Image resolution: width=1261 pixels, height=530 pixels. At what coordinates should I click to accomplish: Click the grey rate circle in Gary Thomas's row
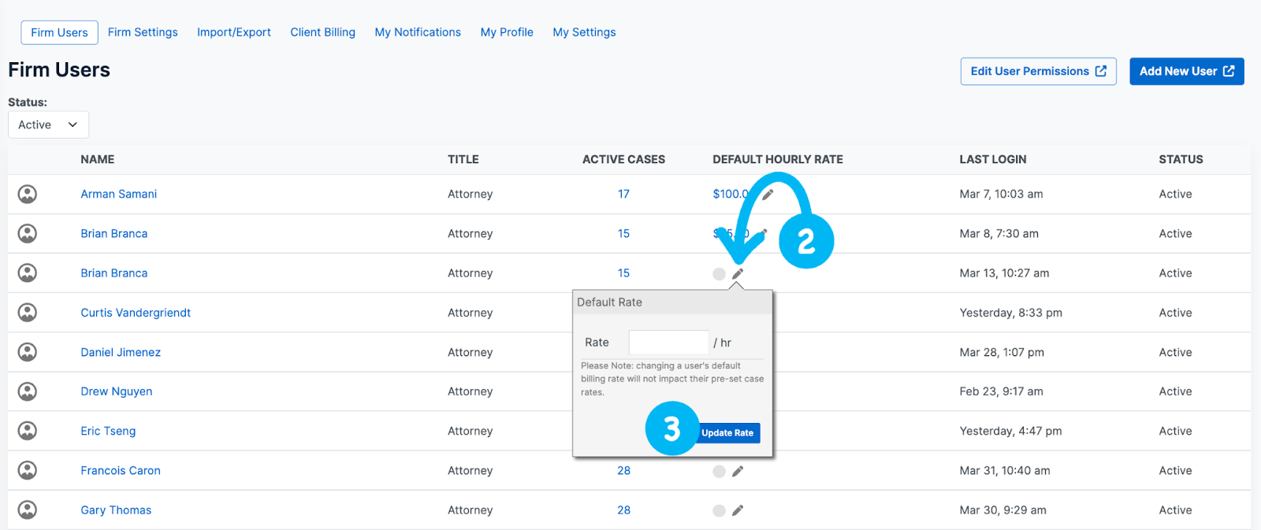point(719,510)
